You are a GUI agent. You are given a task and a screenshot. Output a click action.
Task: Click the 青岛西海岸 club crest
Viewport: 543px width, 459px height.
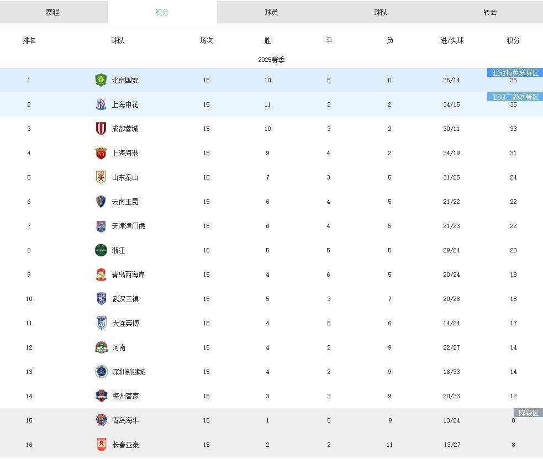pyautogui.click(x=101, y=275)
